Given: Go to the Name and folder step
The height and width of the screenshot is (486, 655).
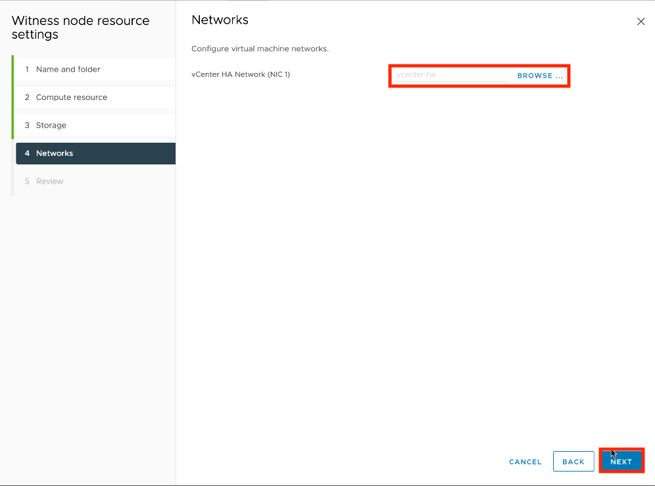Looking at the screenshot, I should (68, 69).
